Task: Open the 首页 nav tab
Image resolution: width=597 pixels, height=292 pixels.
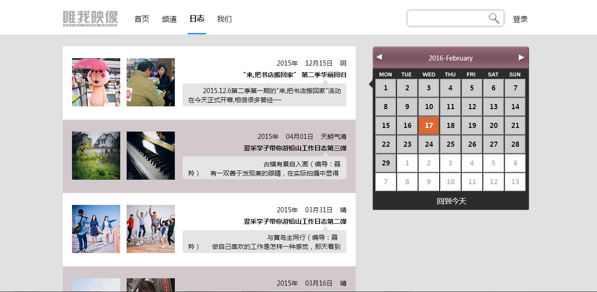Action: 142,19
